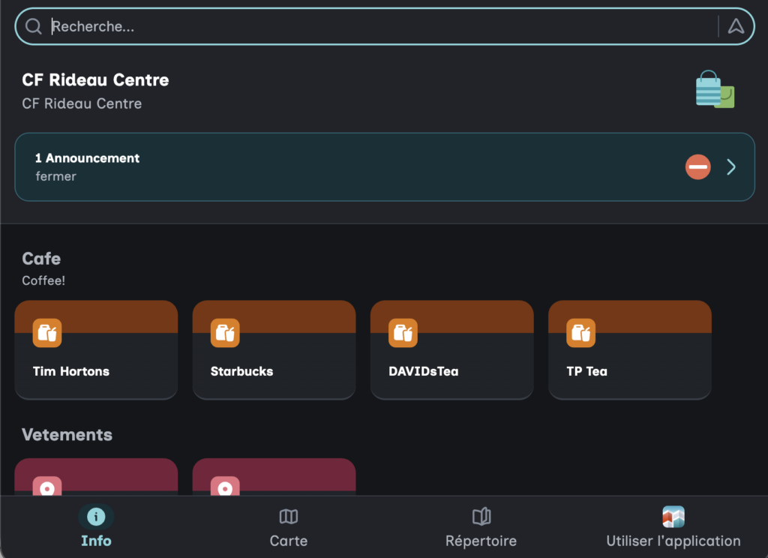Image resolution: width=768 pixels, height=558 pixels.
Task: Click the DAVIDsTea orange cafe icon
Action: click(403, 333)
